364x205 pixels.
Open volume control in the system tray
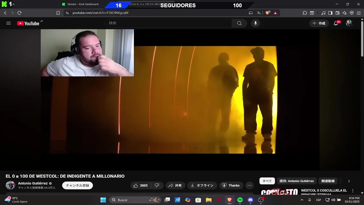click(333, 200)
